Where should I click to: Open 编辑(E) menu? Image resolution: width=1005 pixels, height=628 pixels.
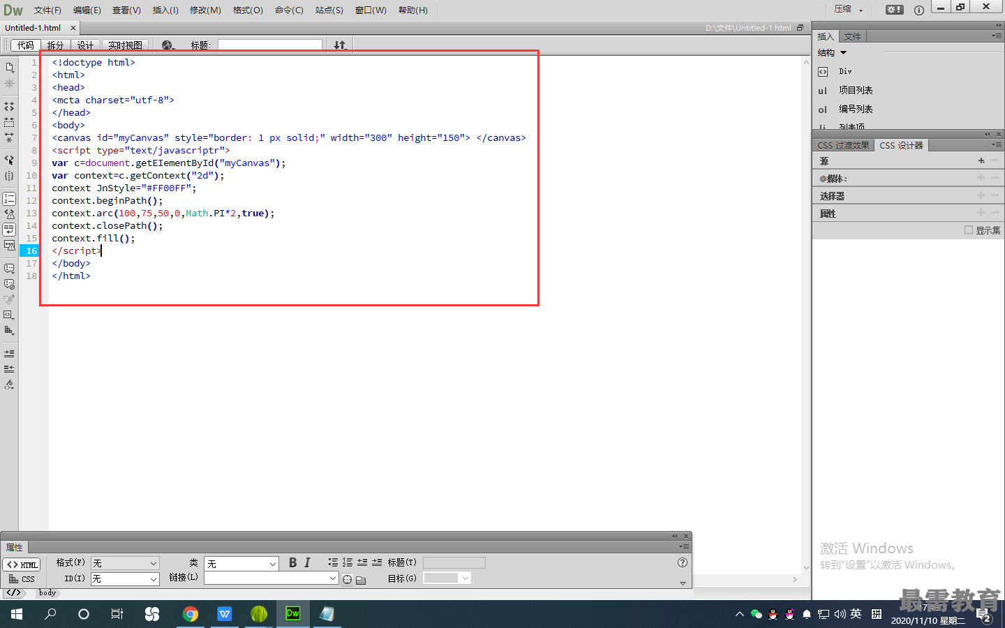87,10
